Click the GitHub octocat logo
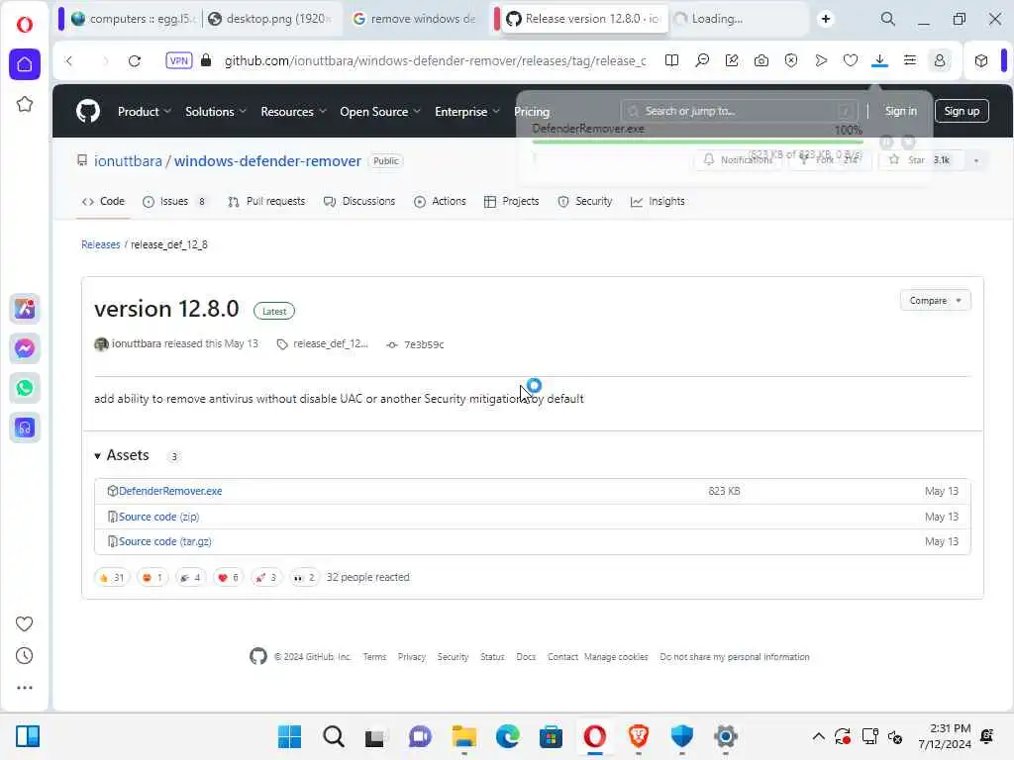 (88, 111)
